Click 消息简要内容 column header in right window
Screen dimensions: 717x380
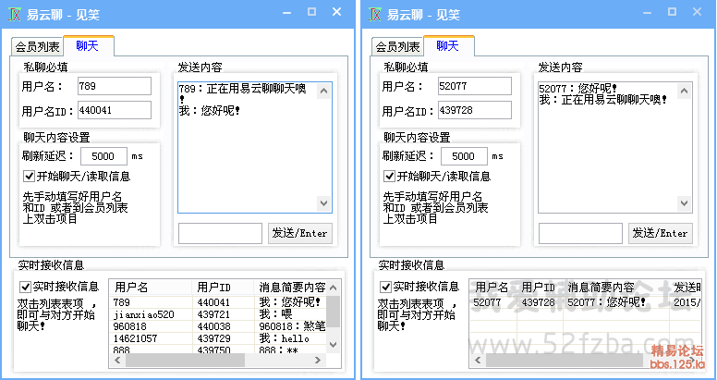coord(616,287)
